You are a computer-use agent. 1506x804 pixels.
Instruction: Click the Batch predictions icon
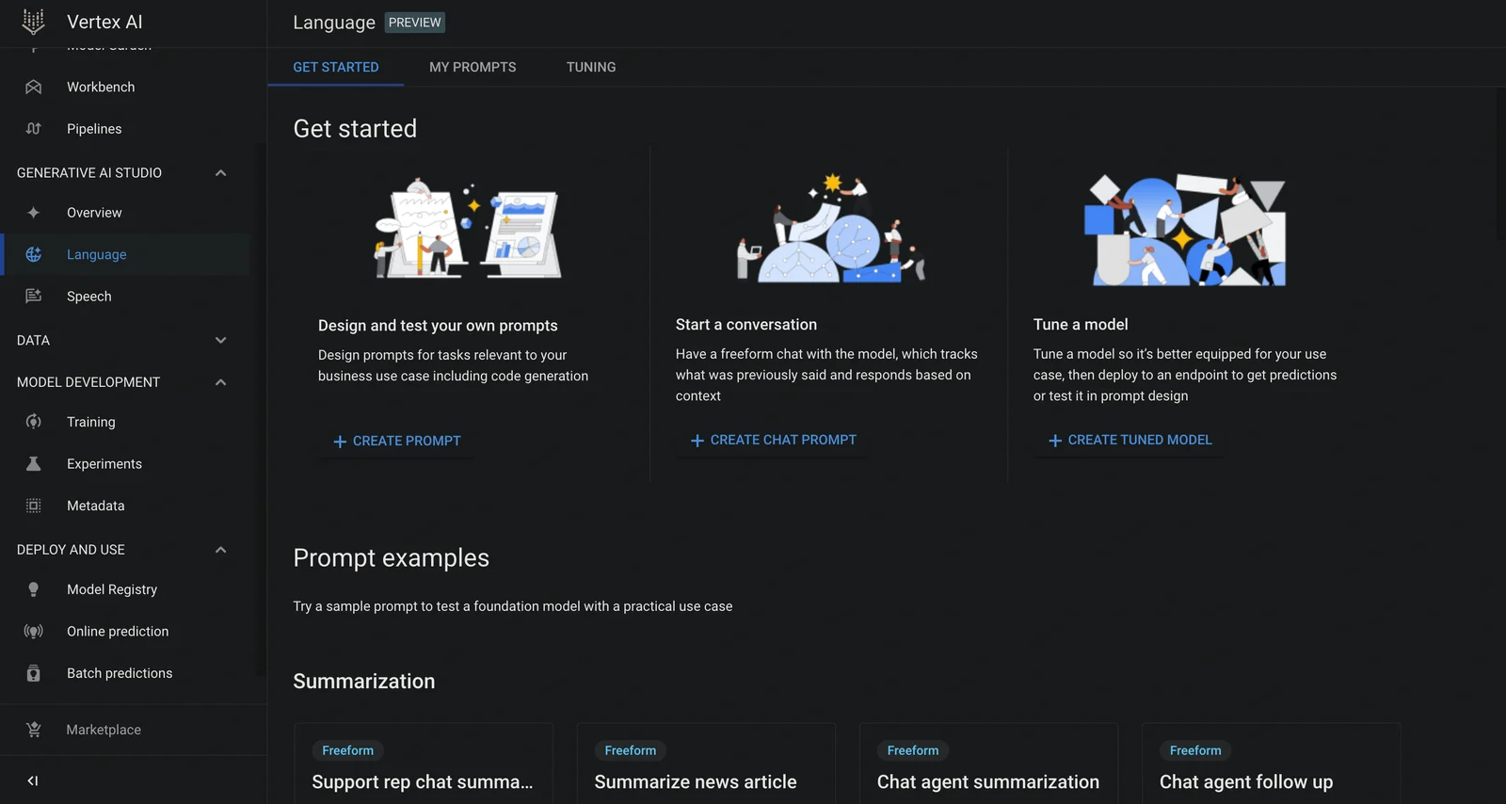tap(34, 673)
